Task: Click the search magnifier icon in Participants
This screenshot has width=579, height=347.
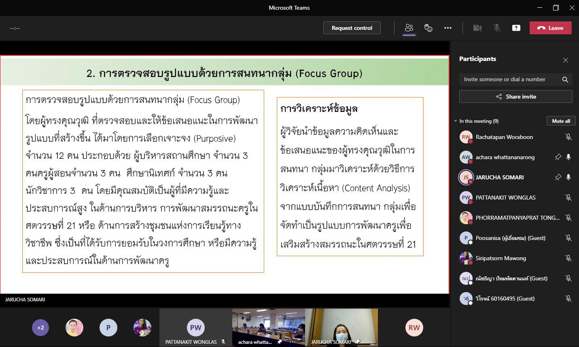Action: (565, 80)
